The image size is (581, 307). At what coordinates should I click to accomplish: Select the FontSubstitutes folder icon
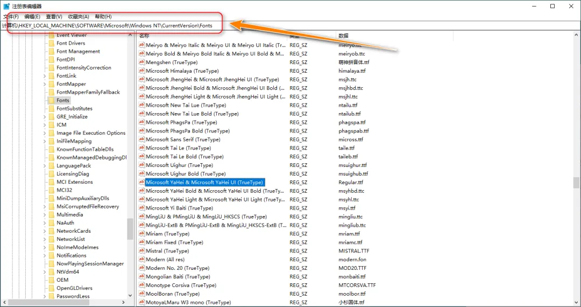[x=52, y=109]
